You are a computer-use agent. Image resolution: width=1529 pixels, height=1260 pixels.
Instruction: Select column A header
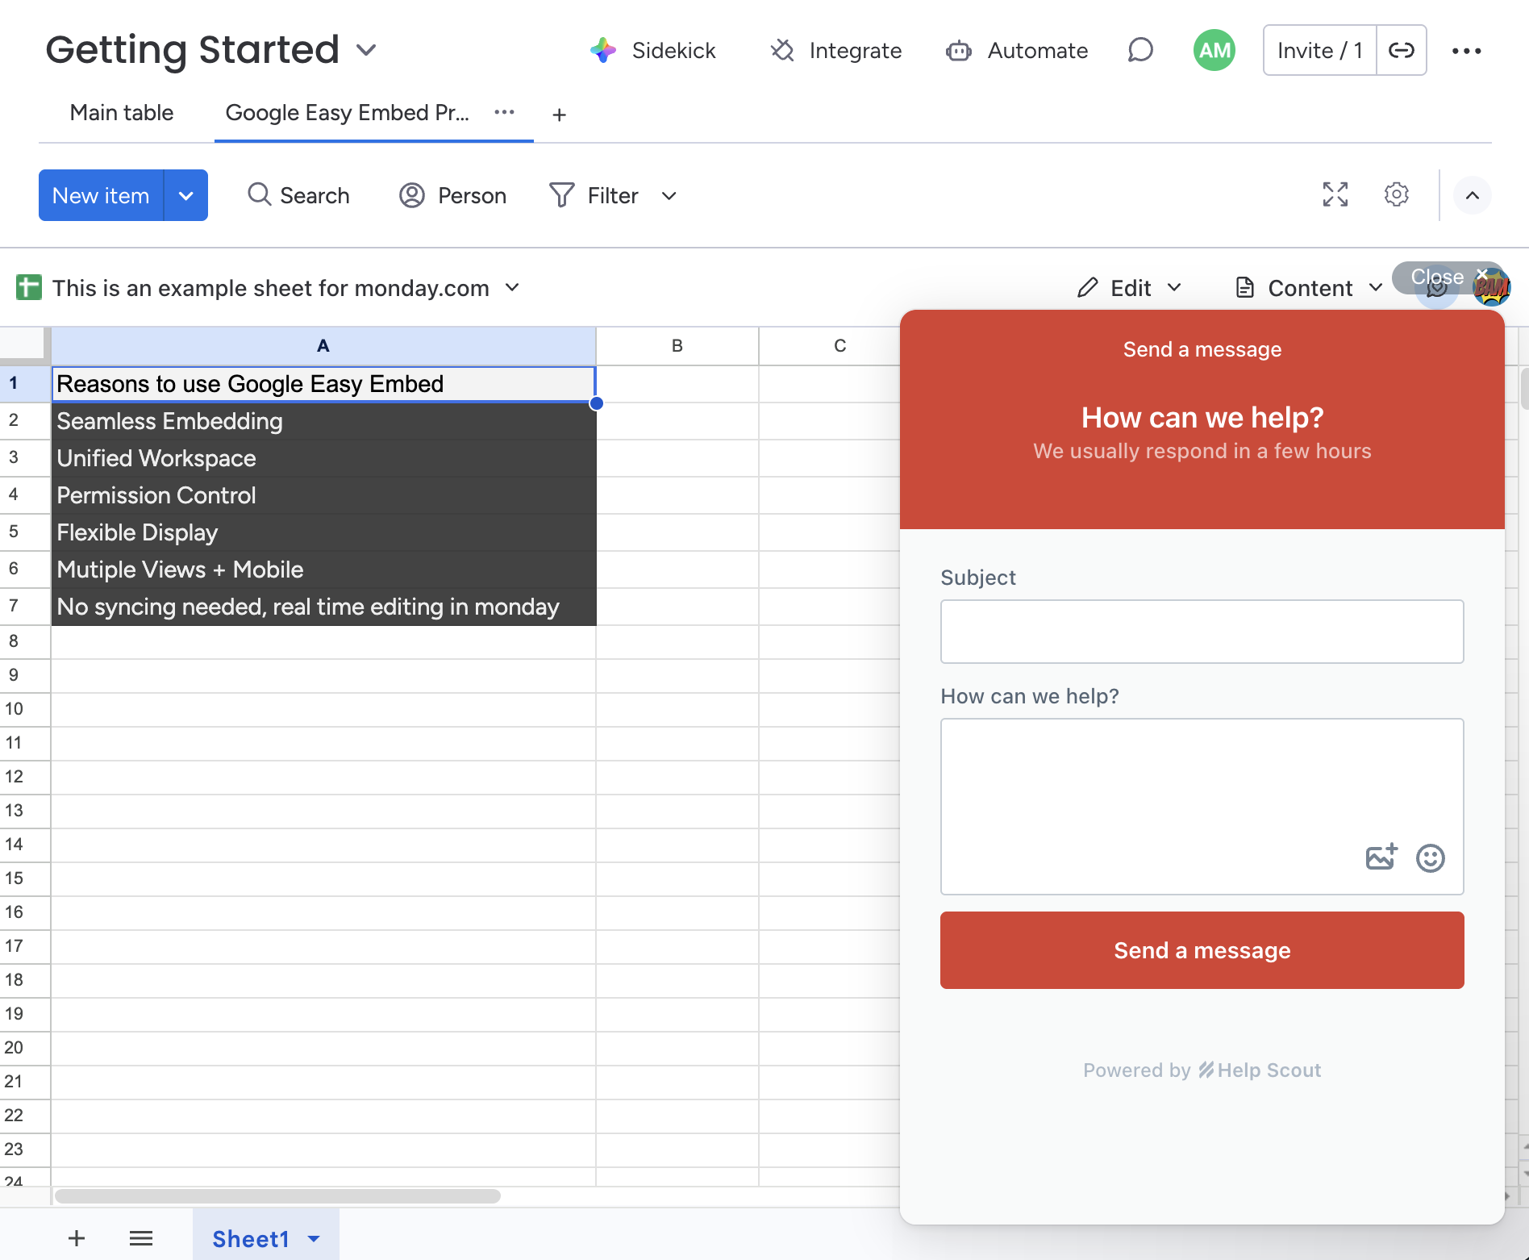pos(323,346)
